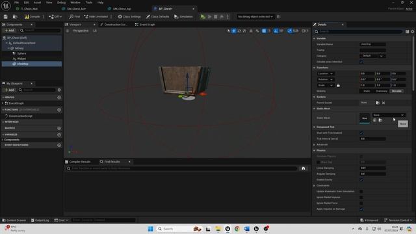This screenshot has width=416, height=234.
Task: Click the Components search field
Action: 40,31
